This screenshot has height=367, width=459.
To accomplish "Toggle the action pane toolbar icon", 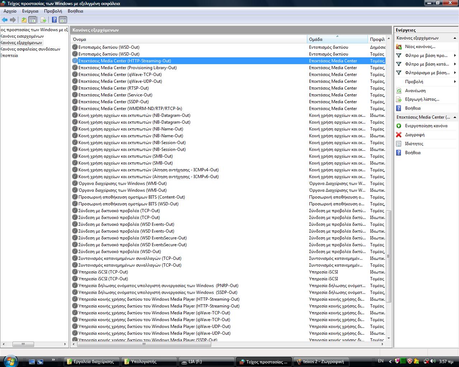I will 63,20.
